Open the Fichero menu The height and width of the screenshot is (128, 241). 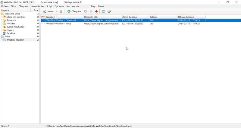(x=5, y=6)
